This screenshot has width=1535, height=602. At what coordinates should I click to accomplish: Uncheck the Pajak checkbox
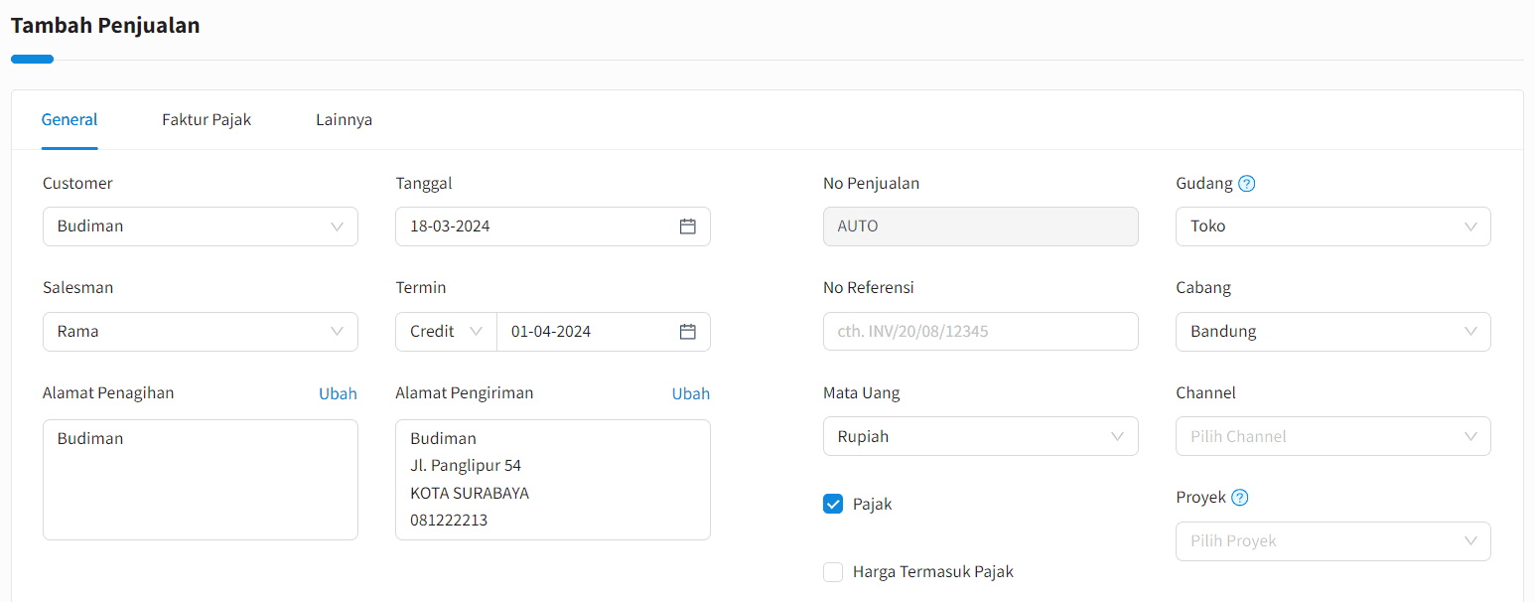point(833,505)
